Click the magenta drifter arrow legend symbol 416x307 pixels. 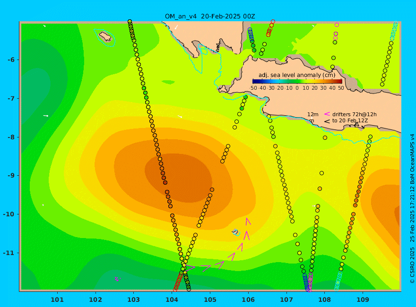(327, 114)
